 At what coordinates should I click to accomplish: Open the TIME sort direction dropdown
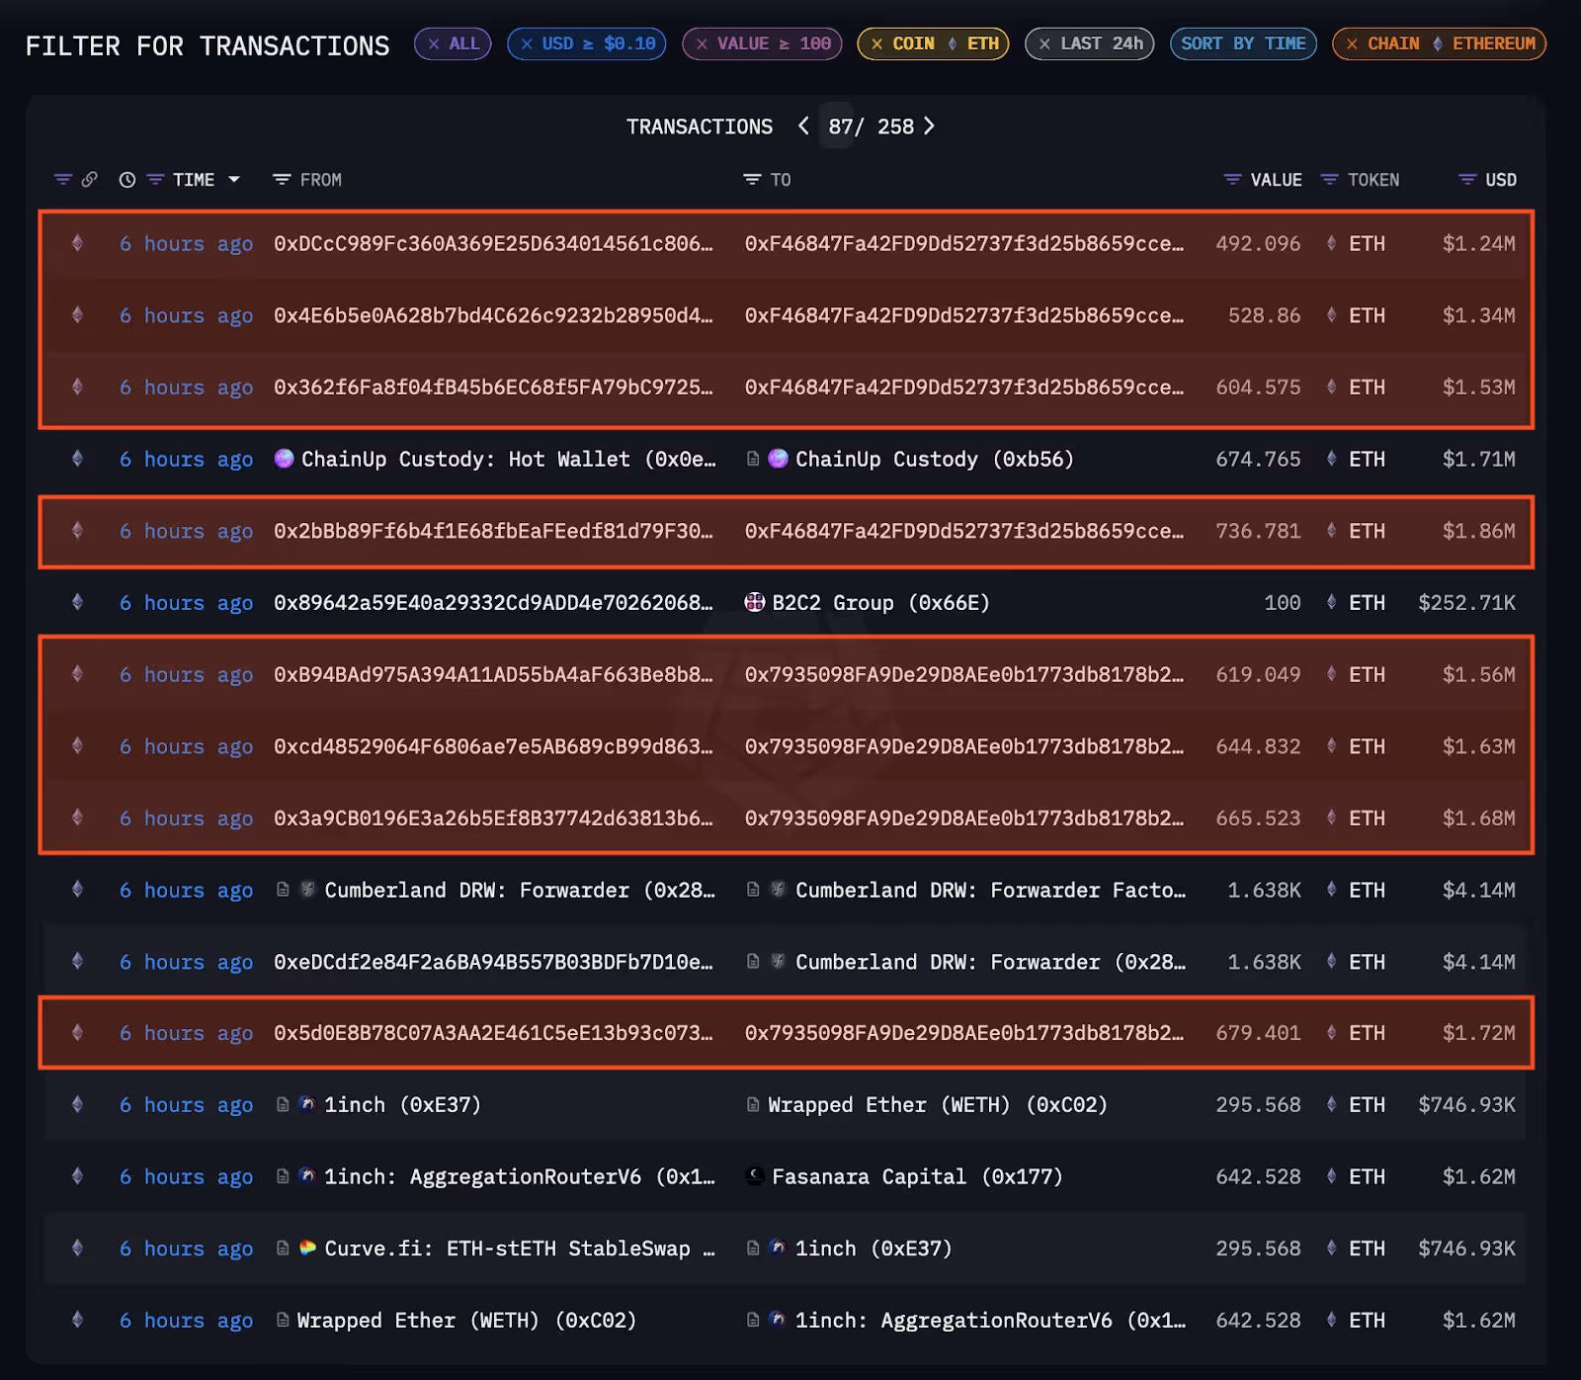(234, 180)
